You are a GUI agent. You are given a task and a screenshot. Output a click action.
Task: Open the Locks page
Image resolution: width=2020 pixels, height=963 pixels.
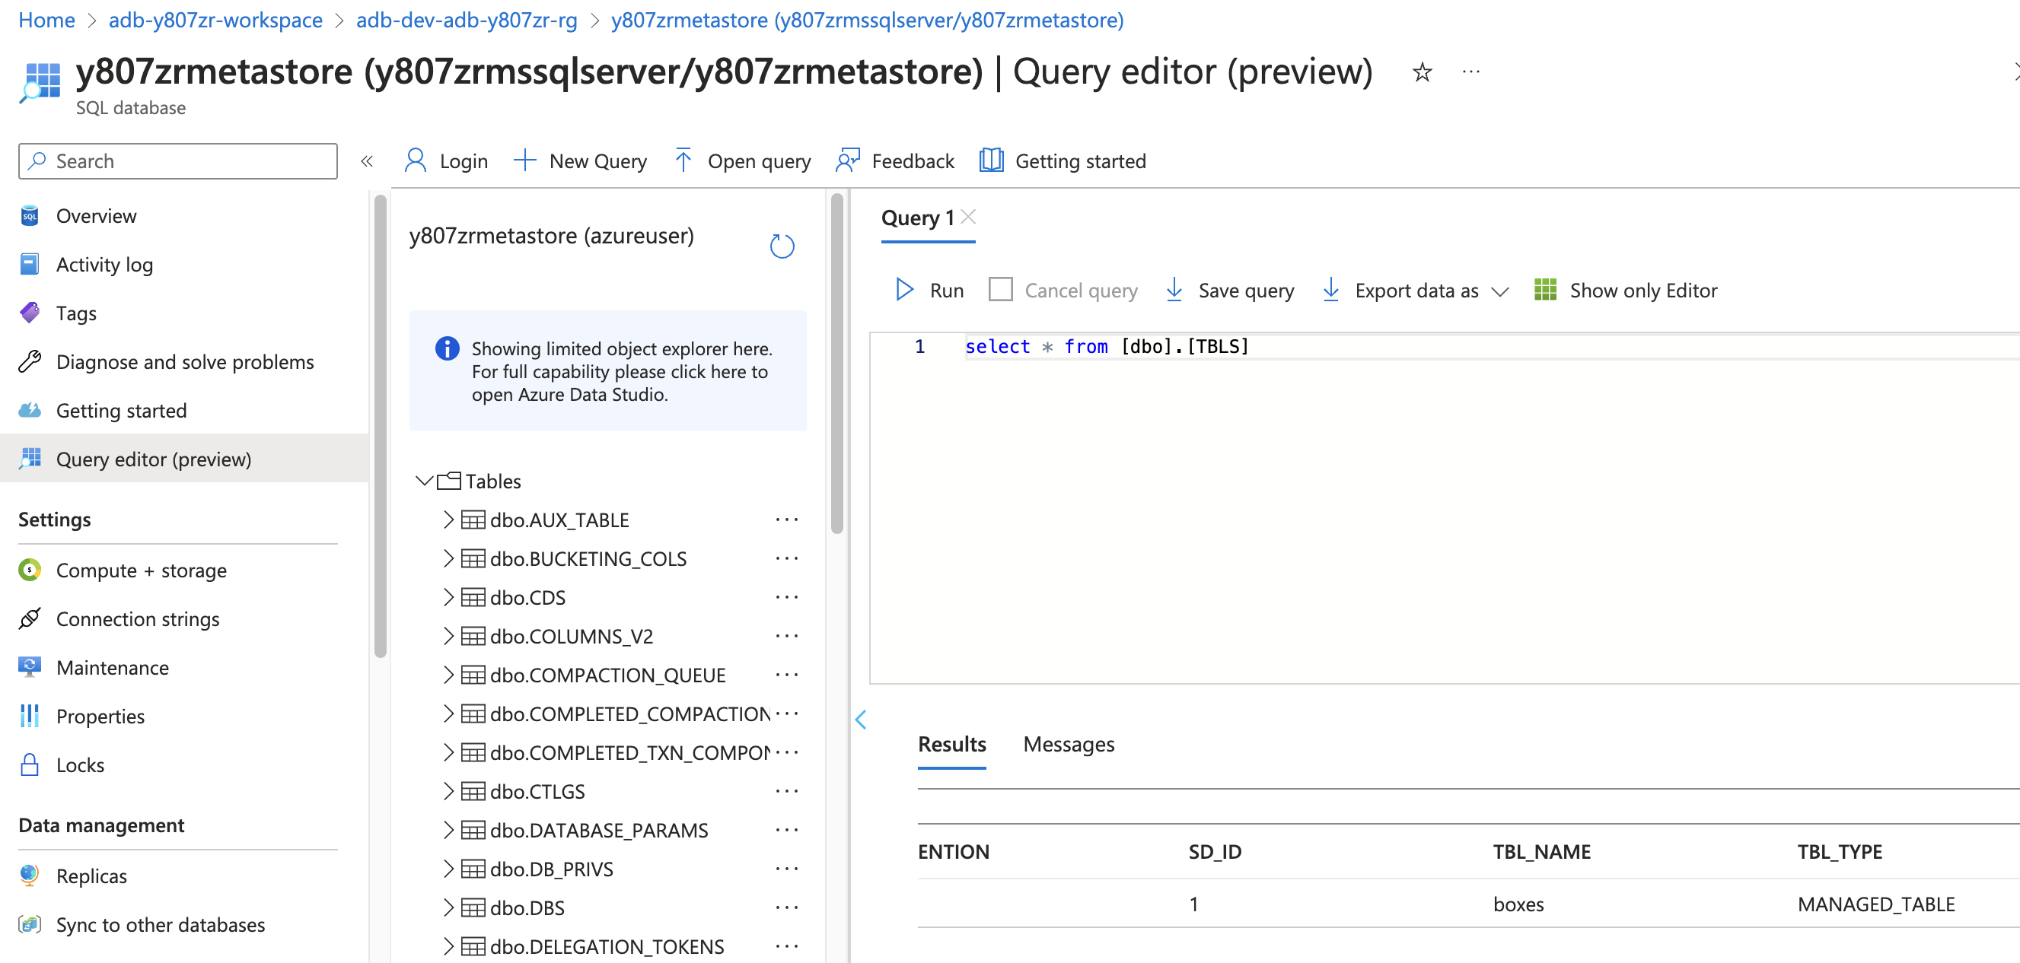point(79,764)
